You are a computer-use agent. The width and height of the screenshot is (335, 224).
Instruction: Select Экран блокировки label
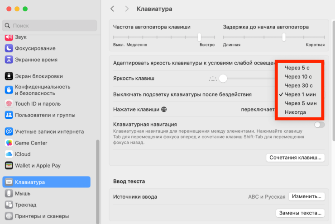[x=39, y=76]
